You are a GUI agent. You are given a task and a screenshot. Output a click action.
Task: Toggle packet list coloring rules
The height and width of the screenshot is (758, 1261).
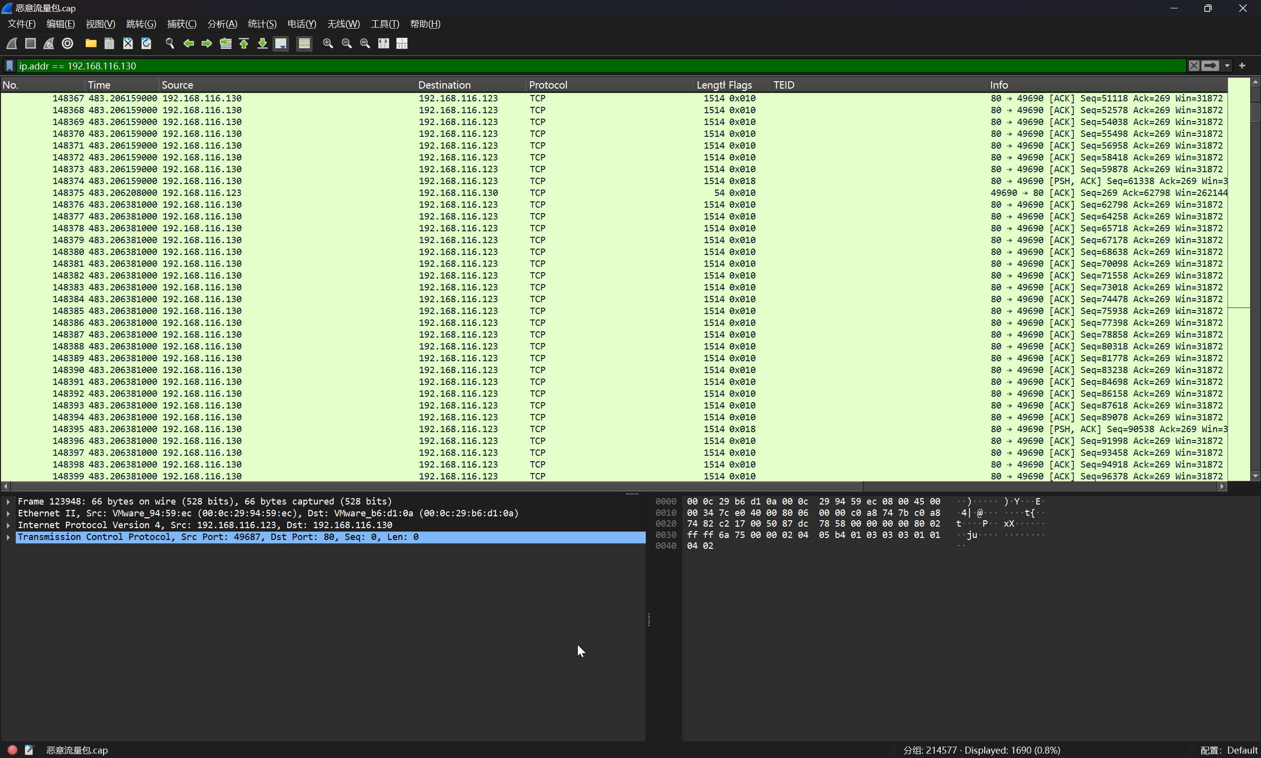(x=304, y=43)
